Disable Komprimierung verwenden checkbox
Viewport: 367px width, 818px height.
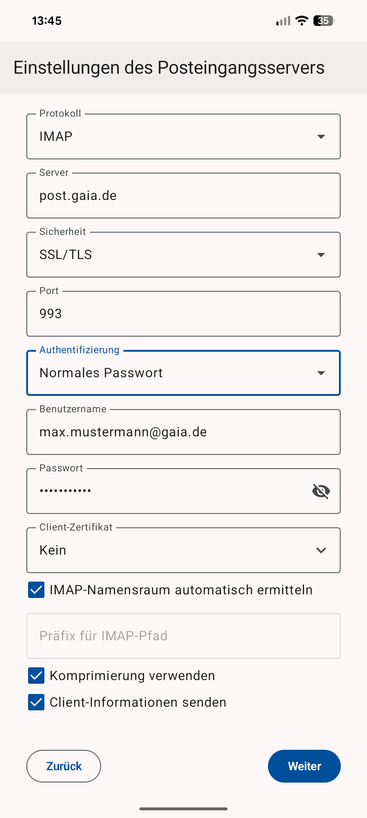pyautogui.click(x=36, y=676)
